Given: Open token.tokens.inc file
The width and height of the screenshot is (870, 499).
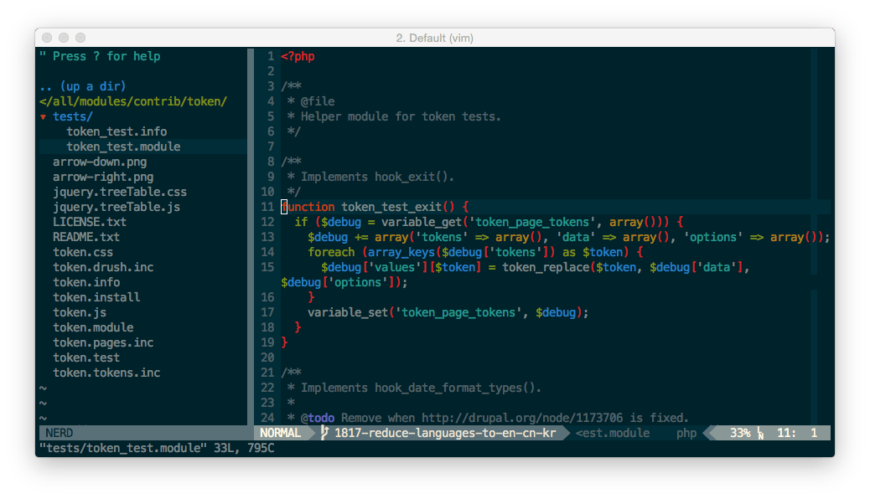Looking at the screenshot, I should (x=106, y=373).
